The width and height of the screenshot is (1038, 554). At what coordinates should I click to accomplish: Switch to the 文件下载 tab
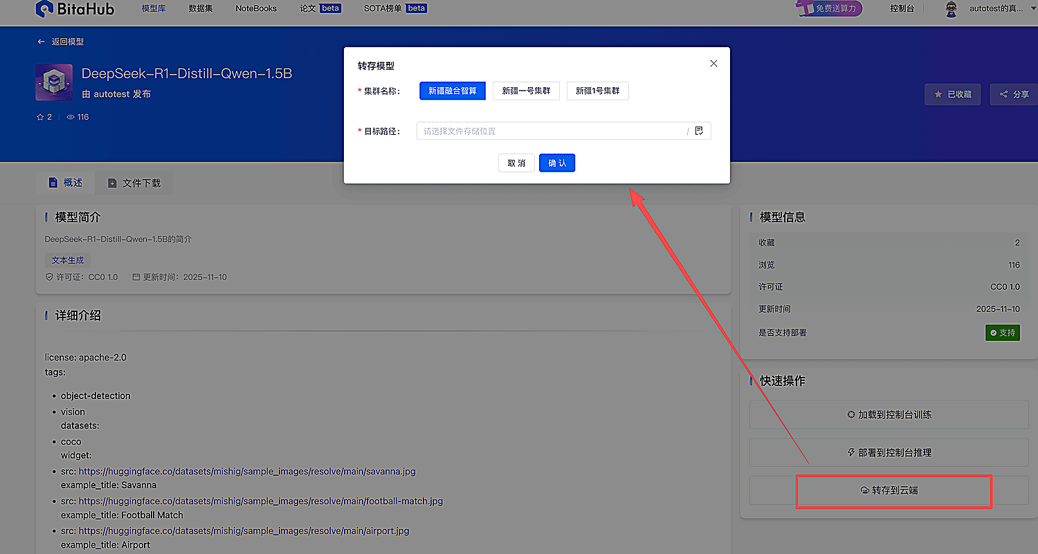click(134, 183)
